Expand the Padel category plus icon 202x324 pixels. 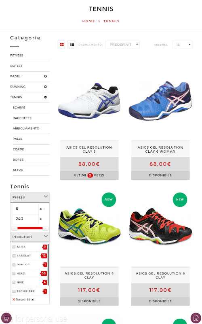45,76
